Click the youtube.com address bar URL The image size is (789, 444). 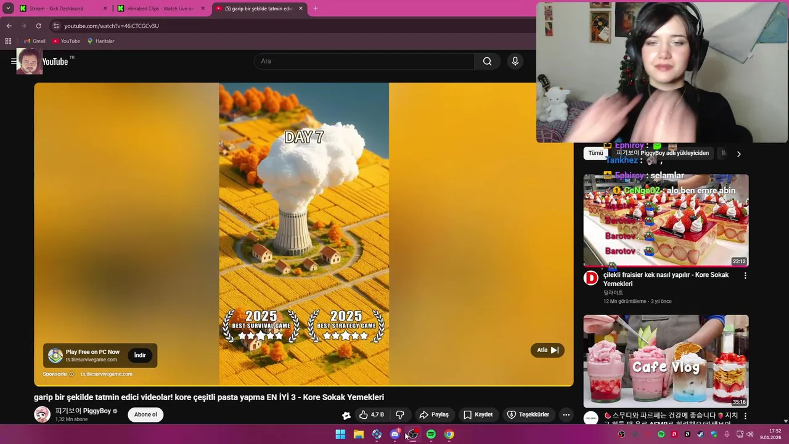pos(112,26)
